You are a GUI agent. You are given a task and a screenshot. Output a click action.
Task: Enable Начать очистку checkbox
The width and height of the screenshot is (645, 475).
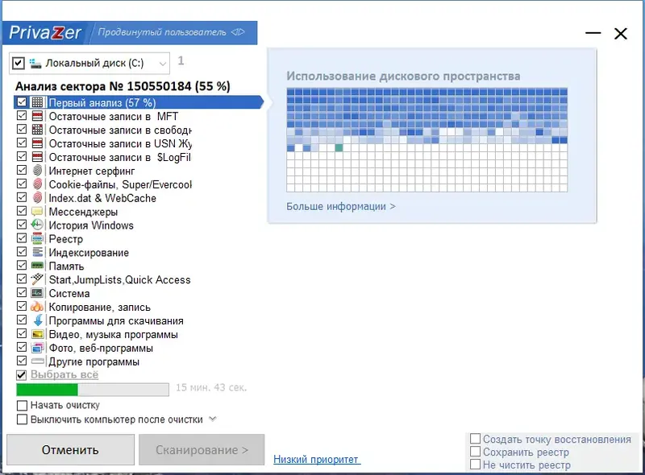pyautogui.click(x=22, y=406)
